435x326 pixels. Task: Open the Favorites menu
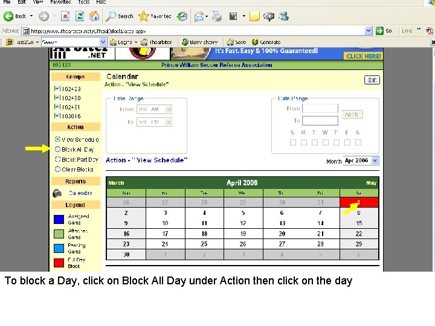pyautogui.click(x=60, y=2)
